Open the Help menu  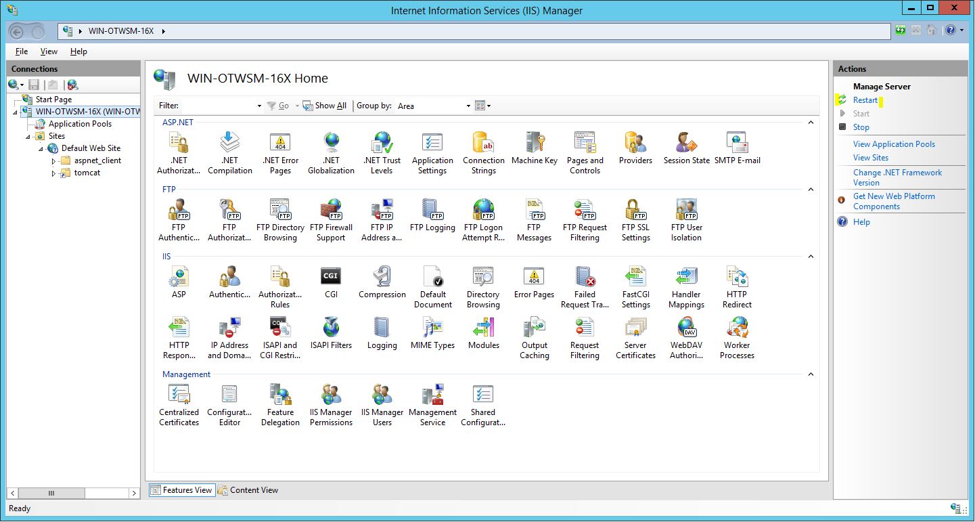click(78, 51)
